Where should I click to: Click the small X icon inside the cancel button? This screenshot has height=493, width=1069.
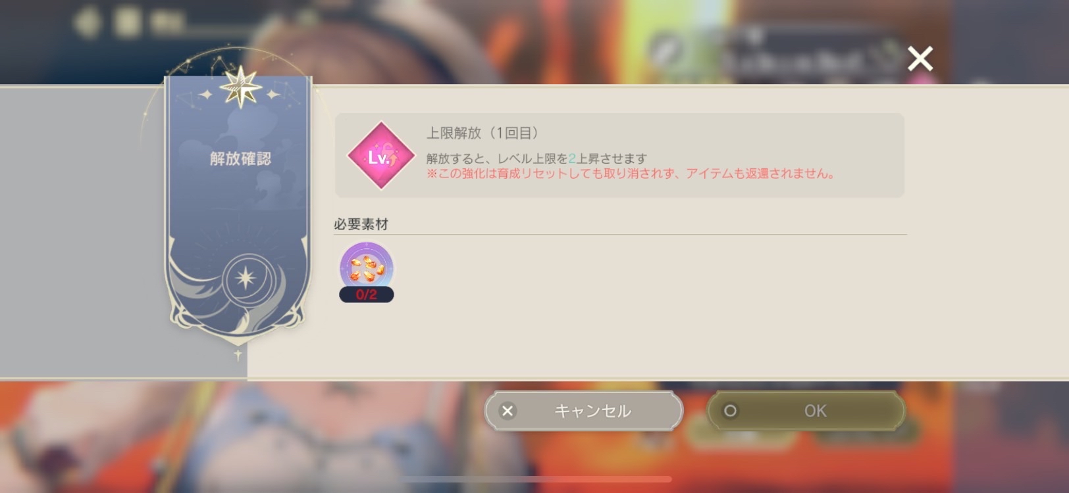508,411
